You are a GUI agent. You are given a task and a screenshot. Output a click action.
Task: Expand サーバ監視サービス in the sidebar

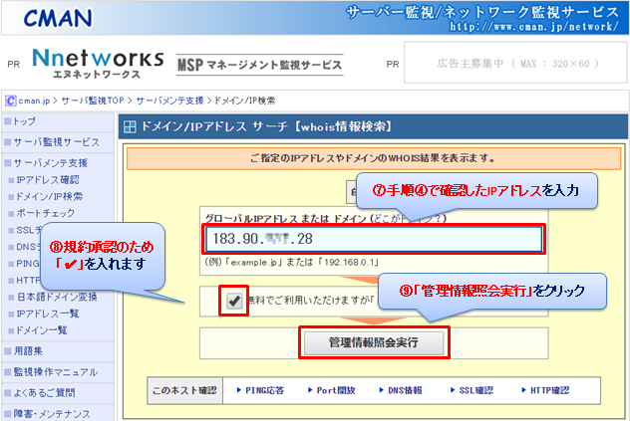tap(56, 142)
